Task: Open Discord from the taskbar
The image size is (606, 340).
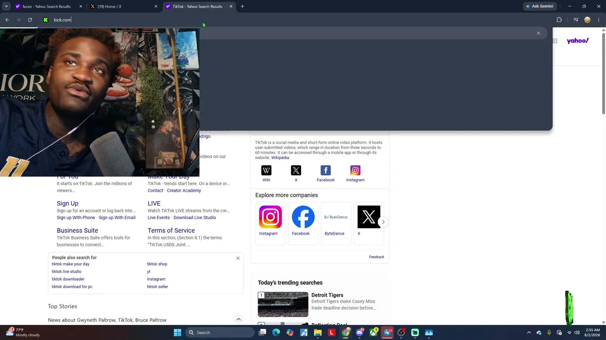Action: point(359,332)
